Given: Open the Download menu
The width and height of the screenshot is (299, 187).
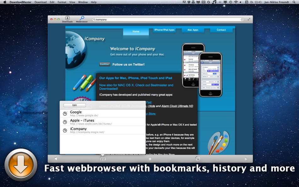Looking at the screenshot, I should (x=40, y=2).
